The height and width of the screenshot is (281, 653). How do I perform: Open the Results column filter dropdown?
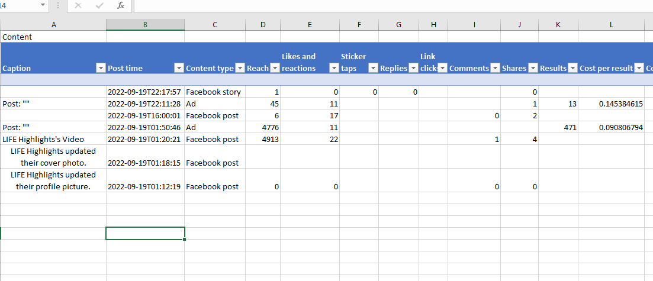[x=572, y=68]
